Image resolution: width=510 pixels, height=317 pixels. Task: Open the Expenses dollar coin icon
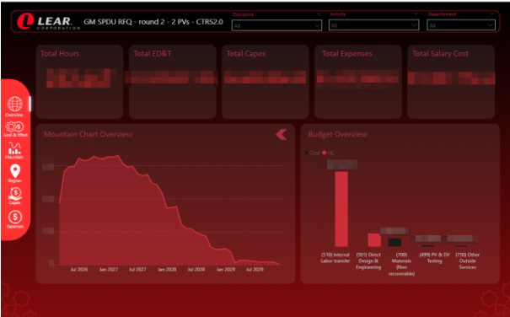(x=15, y=217)
